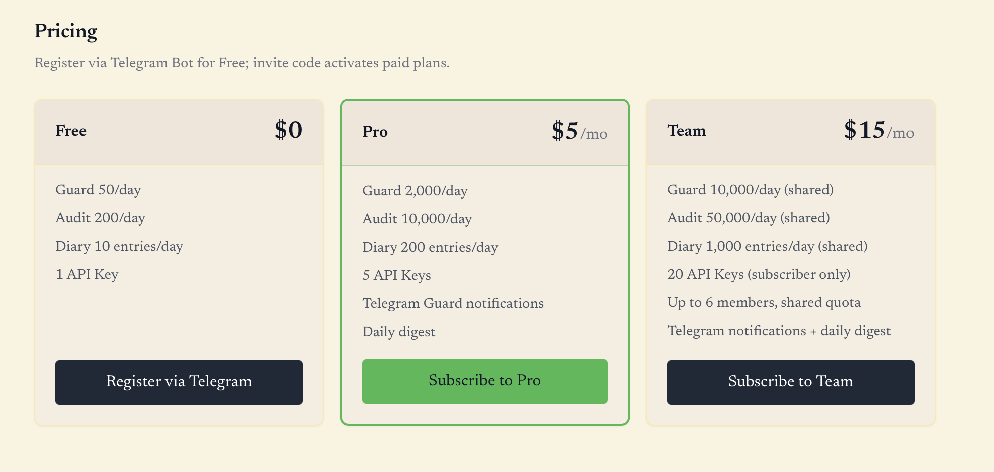Screen dimensions: 994x472
Task: Click the 20 API Keys (subscriber only) line
Action: (759, 274)
